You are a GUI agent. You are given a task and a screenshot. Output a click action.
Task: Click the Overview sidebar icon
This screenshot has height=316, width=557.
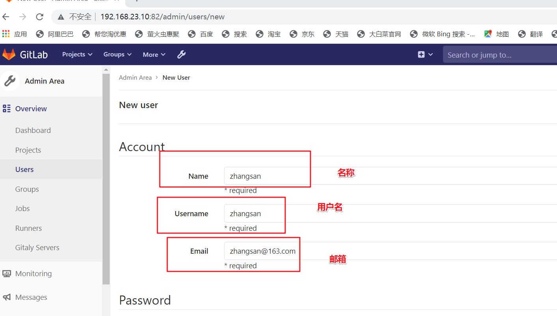(x=6, y=108)
